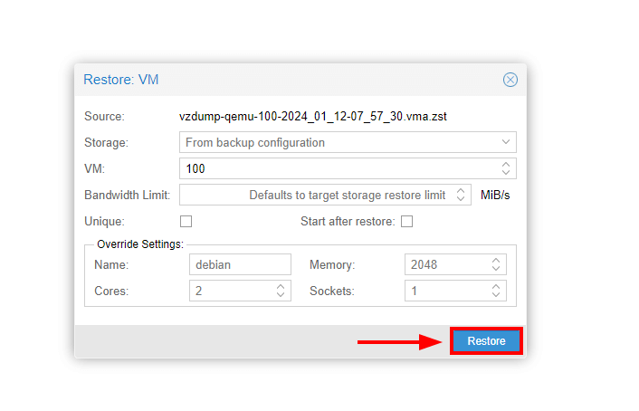Click the Name override field
Viewport: 639px width, 411px height.
(240, 264)
